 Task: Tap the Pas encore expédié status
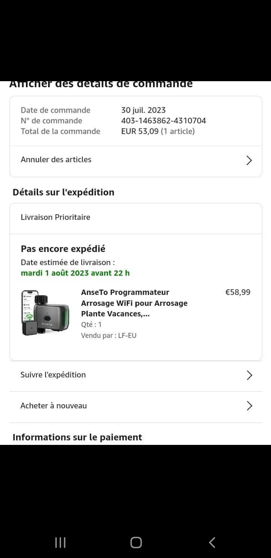pos(63,249)
